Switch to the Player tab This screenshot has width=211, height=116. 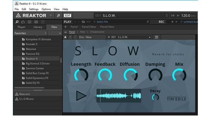[22, 27]
